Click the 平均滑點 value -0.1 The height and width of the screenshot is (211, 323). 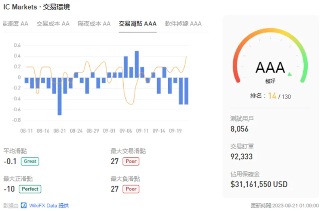10,161
